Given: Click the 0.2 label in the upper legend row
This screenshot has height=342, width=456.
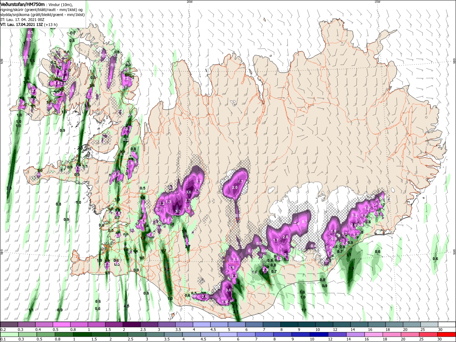Looking at the screenshot, I should click(3, 330).
